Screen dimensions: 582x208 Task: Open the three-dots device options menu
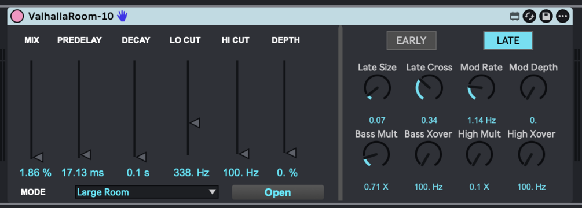pyautogui.click(x=563, y=16)
